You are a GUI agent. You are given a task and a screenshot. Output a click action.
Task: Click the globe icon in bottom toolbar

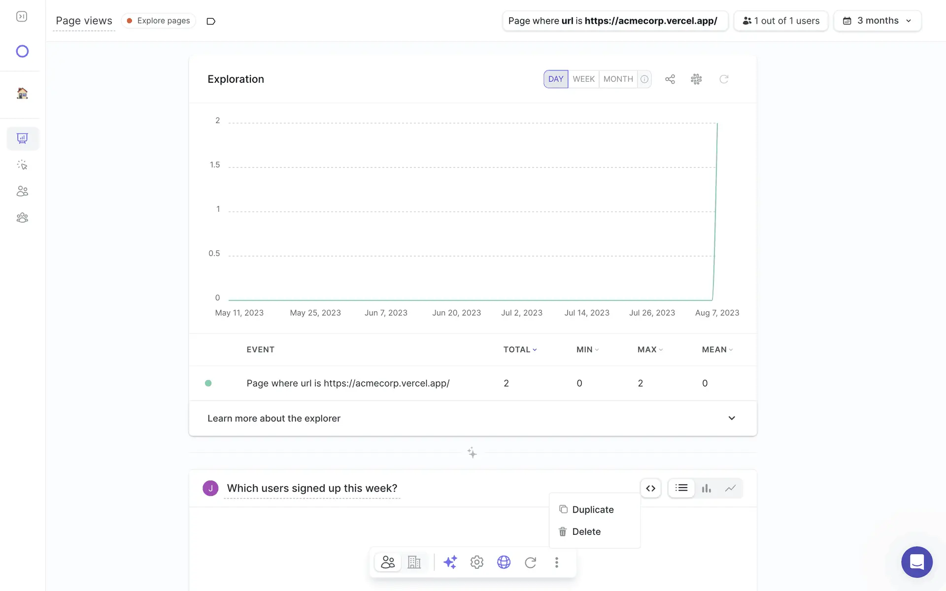tap(504, 562)
